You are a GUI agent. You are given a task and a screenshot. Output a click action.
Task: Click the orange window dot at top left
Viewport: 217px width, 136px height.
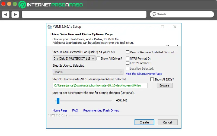(x=9, y=4)
